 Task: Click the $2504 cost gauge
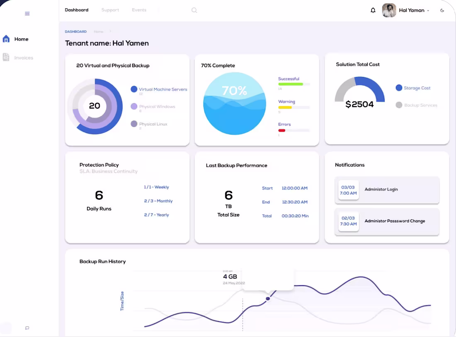[360, 93]
